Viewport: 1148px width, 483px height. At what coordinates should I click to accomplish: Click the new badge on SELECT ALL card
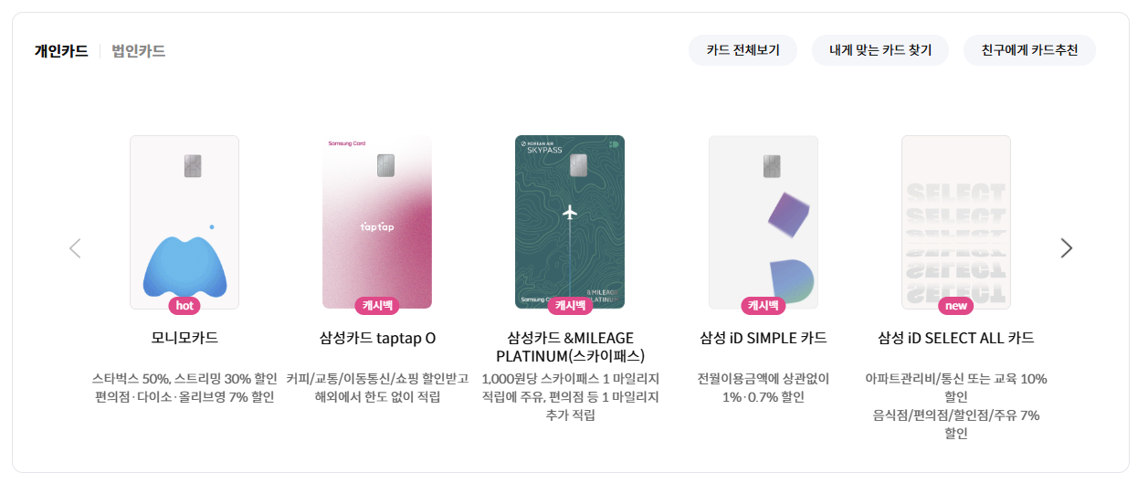pyautogui.click(x=956, y=306)
